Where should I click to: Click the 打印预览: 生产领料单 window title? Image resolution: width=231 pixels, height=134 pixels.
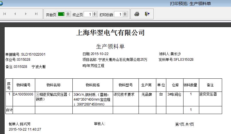coord(190,3)
